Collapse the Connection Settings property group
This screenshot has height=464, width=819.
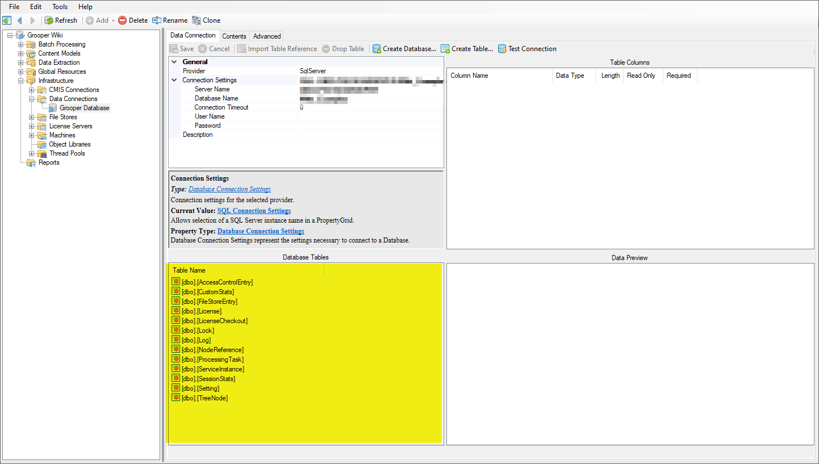(x=174, y=80)
